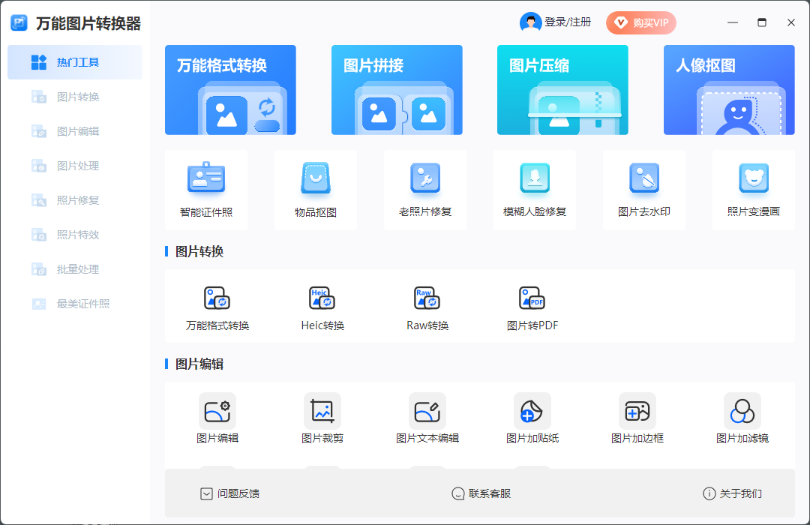
Task: Open the 图片压缩 compression banner
Action: click(562, 90)
